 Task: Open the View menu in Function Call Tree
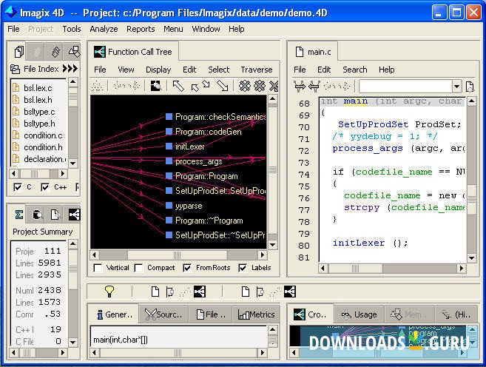pyautogui.click(x=126, y=70)
